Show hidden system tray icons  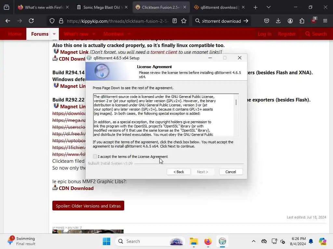click(x=254, y=241)
